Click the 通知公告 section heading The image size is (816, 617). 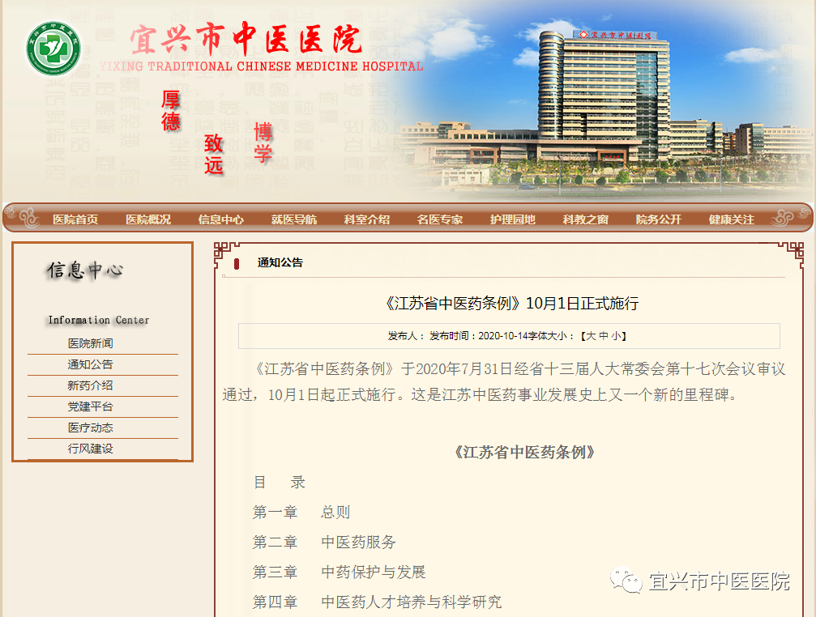[280, 262]
